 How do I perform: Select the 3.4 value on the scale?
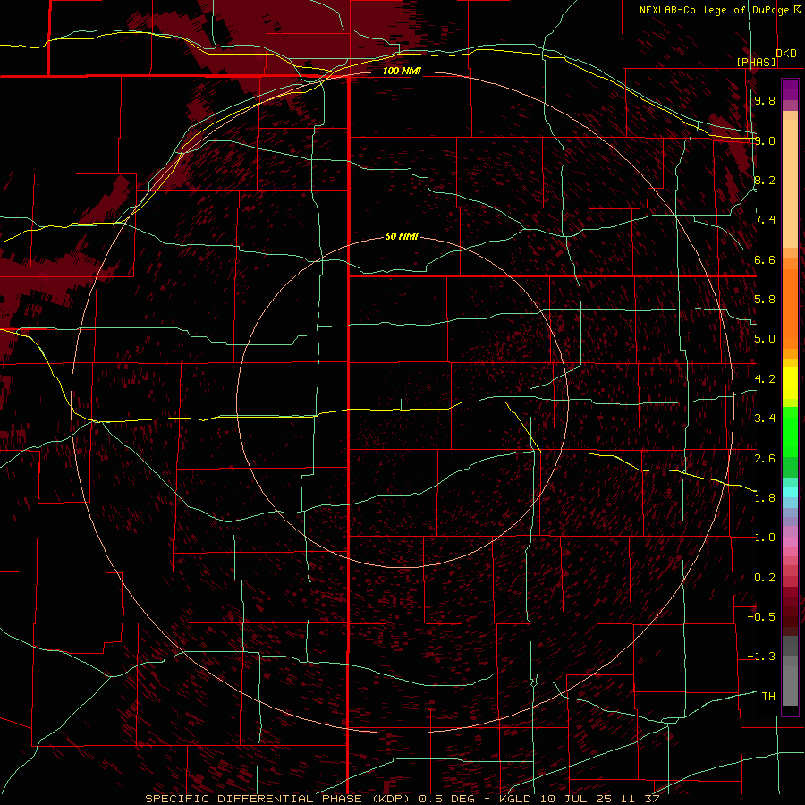coord(765,419)
